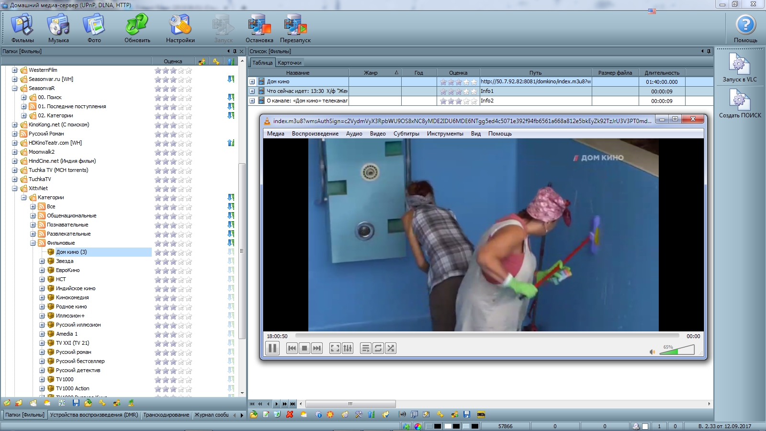Switch to the Карточки tab
The width and height of the screenshot is (766, 431).
tap(289, 63)
